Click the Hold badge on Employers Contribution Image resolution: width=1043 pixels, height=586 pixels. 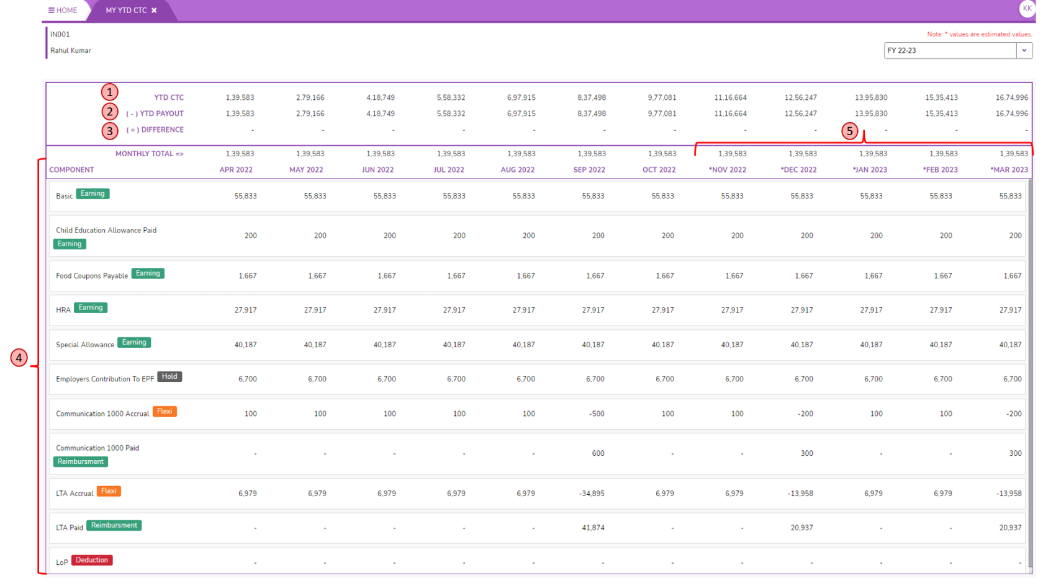click(x=169, y=377)
